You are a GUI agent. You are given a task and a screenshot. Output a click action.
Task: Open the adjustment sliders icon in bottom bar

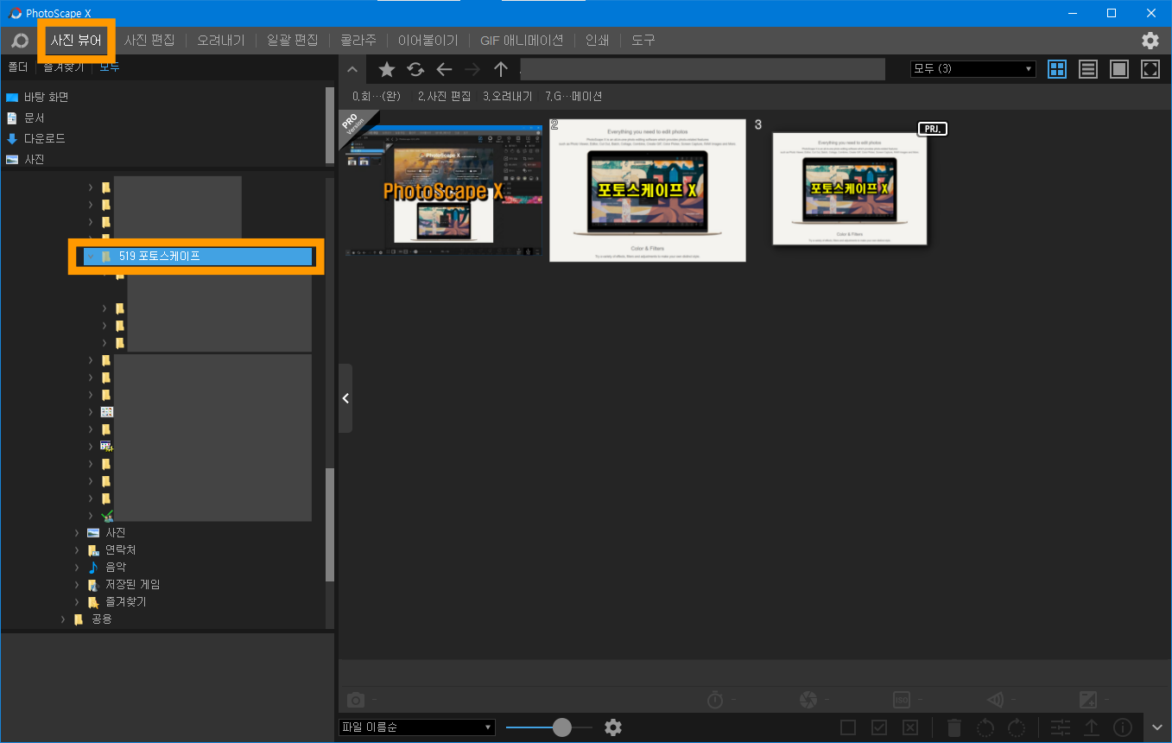[x=1061, y=727]
